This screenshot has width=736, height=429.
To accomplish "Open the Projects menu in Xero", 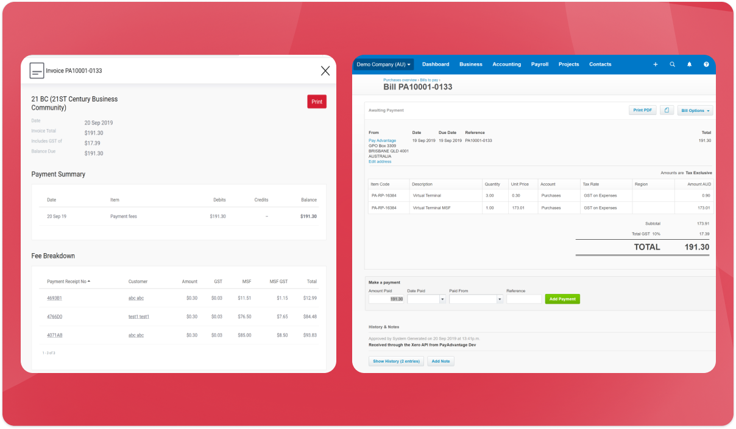I will [x=569, y=65].
